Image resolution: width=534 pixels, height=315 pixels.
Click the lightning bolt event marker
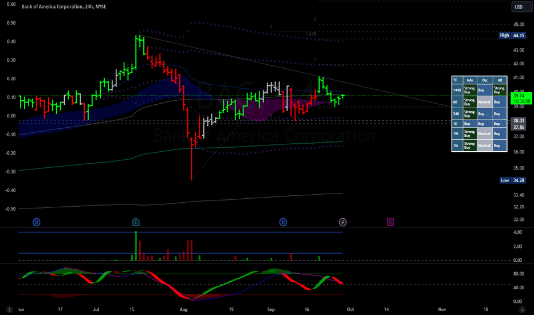click(343, 222)
